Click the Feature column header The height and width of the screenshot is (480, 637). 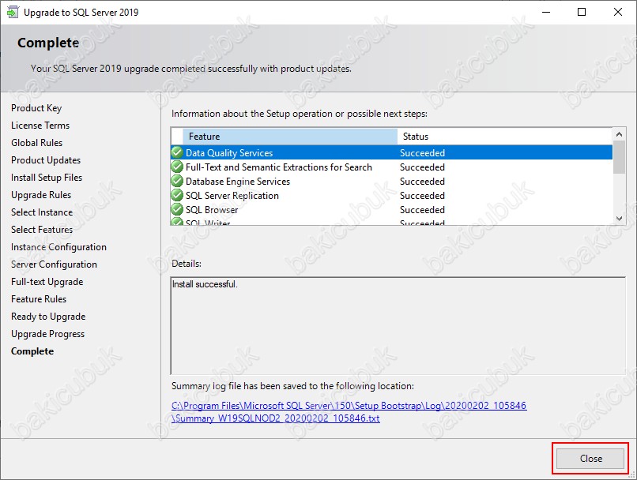tap(290, 137)
